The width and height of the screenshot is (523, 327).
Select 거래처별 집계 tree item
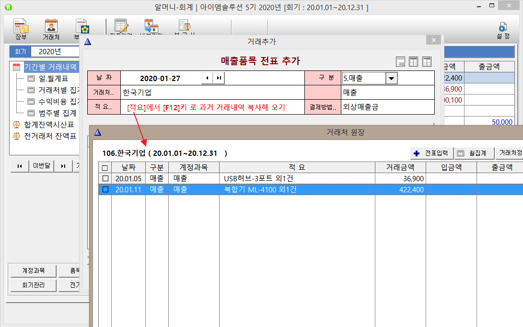(x=58, y=90)
